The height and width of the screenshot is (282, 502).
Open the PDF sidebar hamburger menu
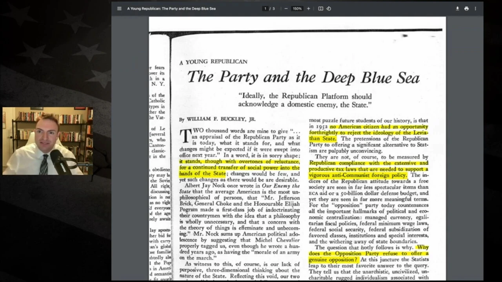[119, 9]
